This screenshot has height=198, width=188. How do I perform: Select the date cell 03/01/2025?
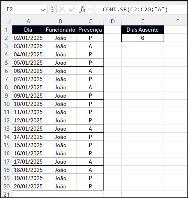[x=28, y=46]
